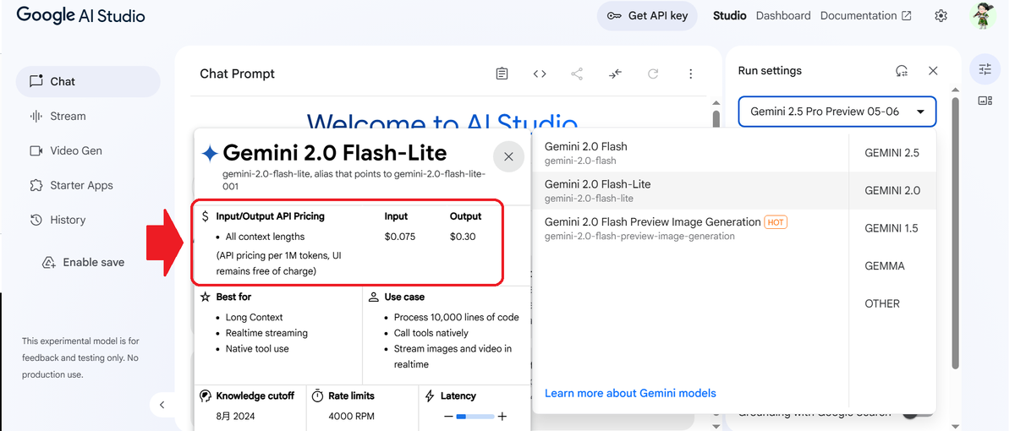Open the user account avatar
Screen dimensions: 1015x431
(983, 15)
